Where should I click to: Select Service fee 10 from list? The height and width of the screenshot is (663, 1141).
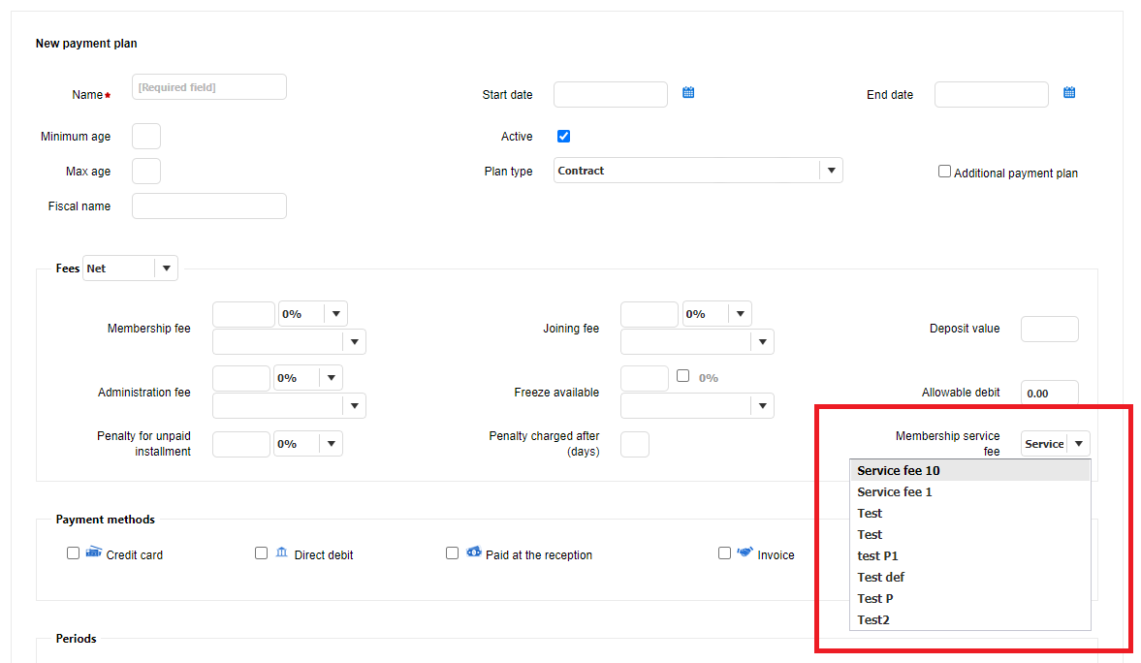click(x=899, y=471)
